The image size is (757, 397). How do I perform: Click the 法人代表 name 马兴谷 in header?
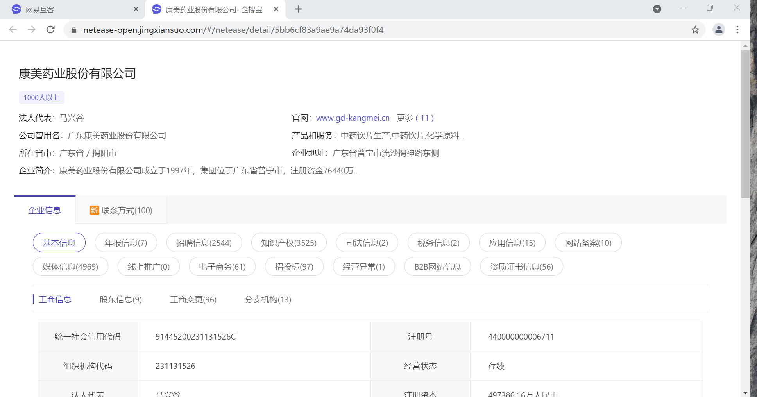(72, 118)
